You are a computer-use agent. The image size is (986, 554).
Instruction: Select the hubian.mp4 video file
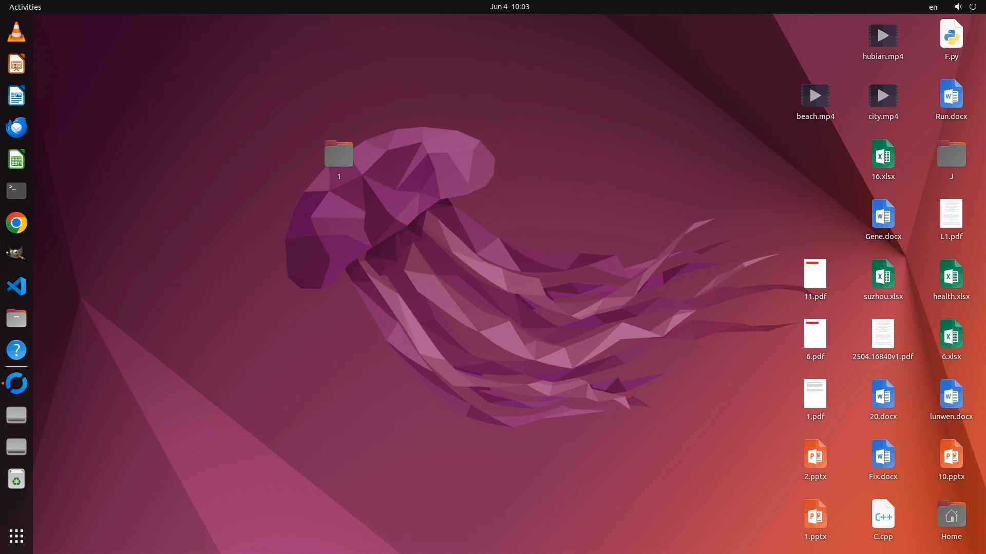pos(883,36)
